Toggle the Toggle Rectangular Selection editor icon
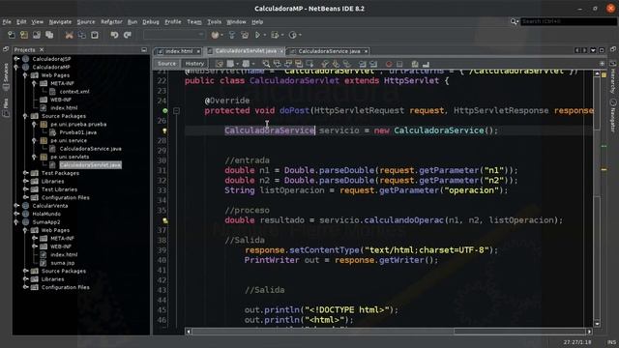The image size is (619, 348). click(309, 64)
